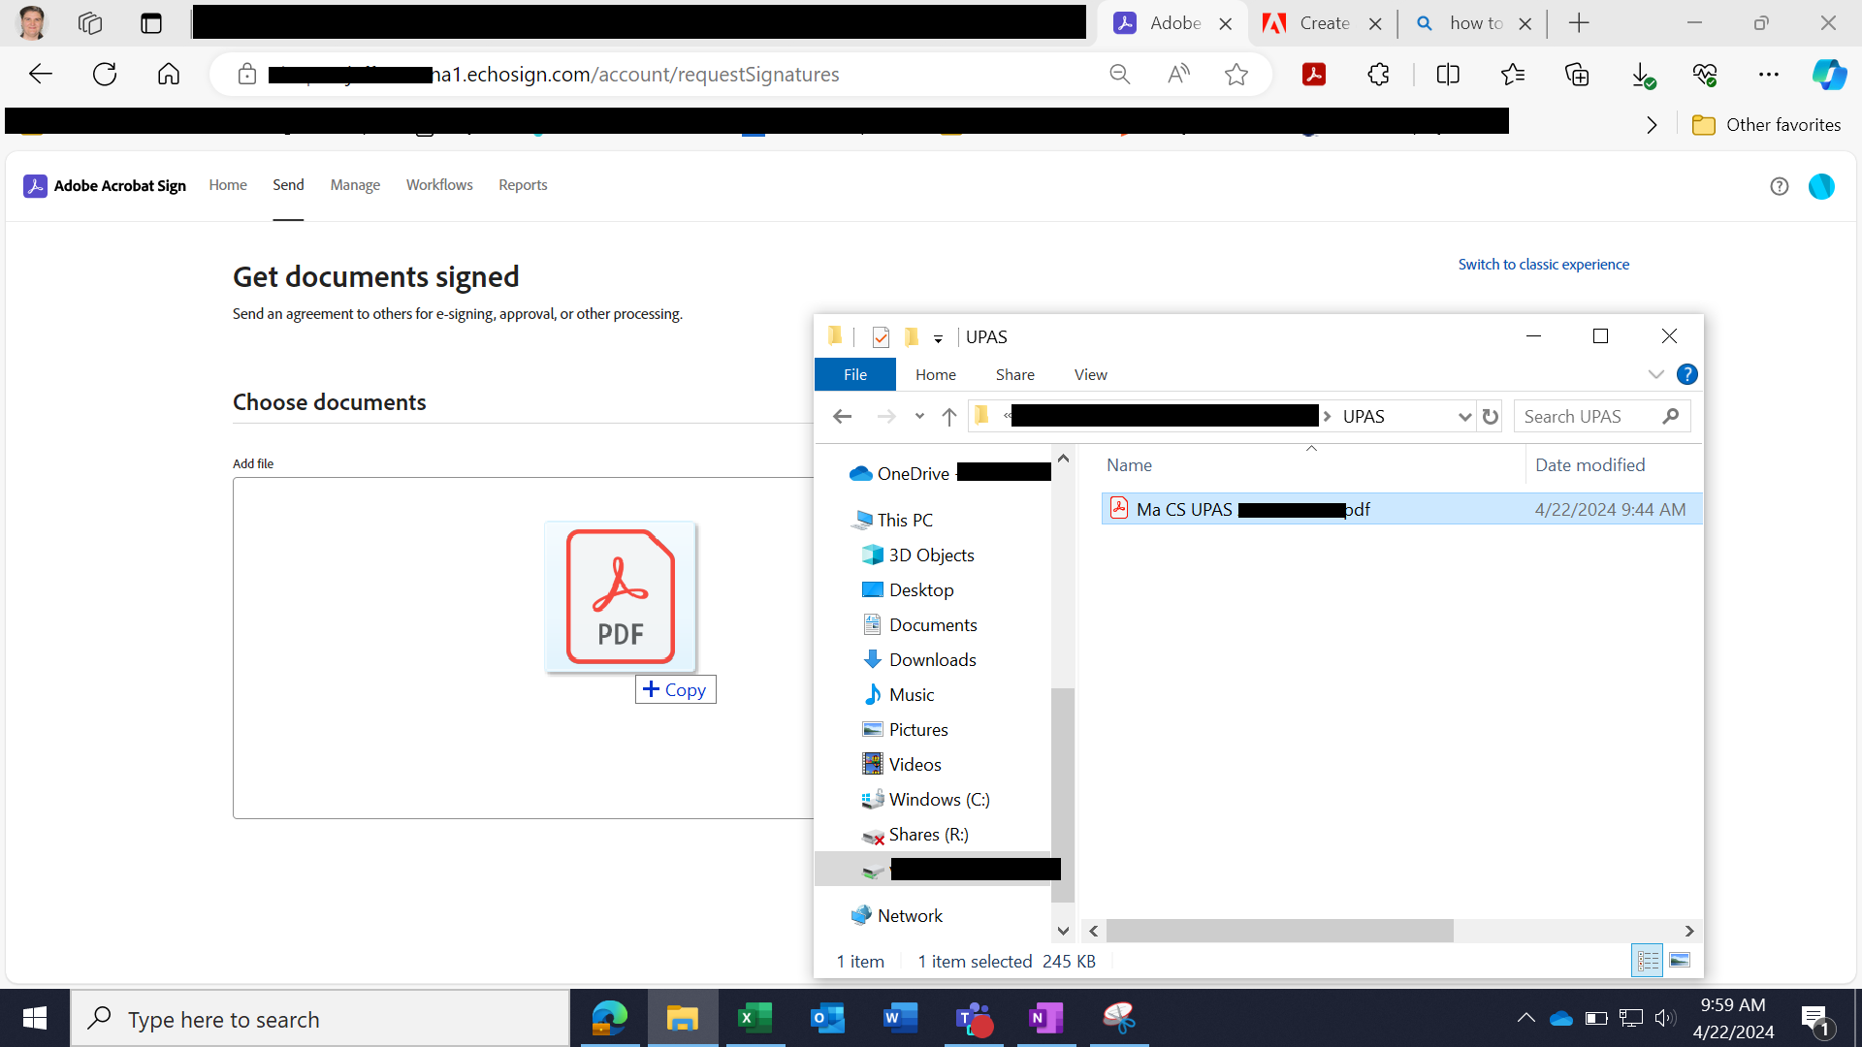The width and height of the screenshot is (1862, 1047).
Task: Expand the Other favorites folder
Action: click(x=1767, y=124)
